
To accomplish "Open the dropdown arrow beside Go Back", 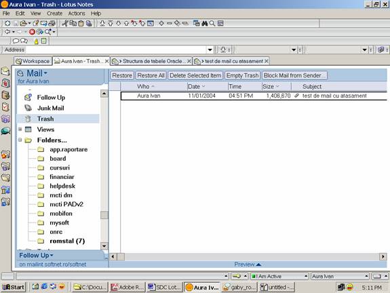I will pyautogui.click(x=14, y=32).
